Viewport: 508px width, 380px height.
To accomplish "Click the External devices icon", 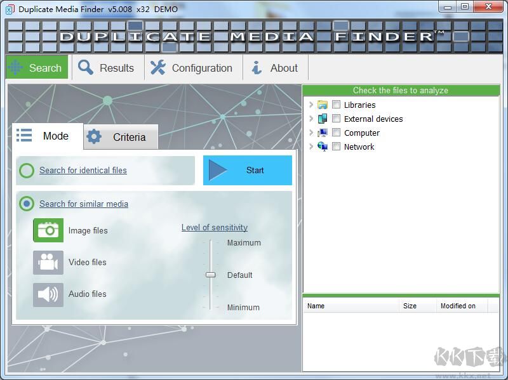I will [x=323, y=119].
